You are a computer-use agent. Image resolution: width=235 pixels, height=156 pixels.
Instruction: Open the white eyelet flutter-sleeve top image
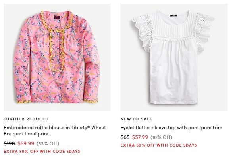tap(174, 57)
